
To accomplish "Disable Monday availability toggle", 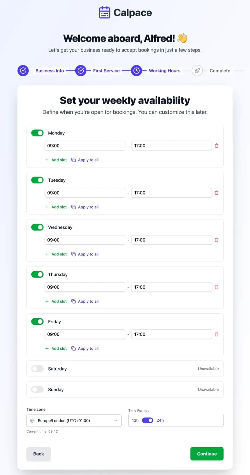I will 37,133.
